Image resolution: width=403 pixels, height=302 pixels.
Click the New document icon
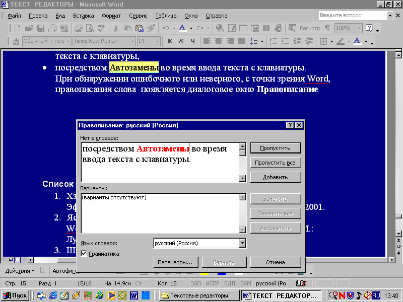[x=17, y=28]
